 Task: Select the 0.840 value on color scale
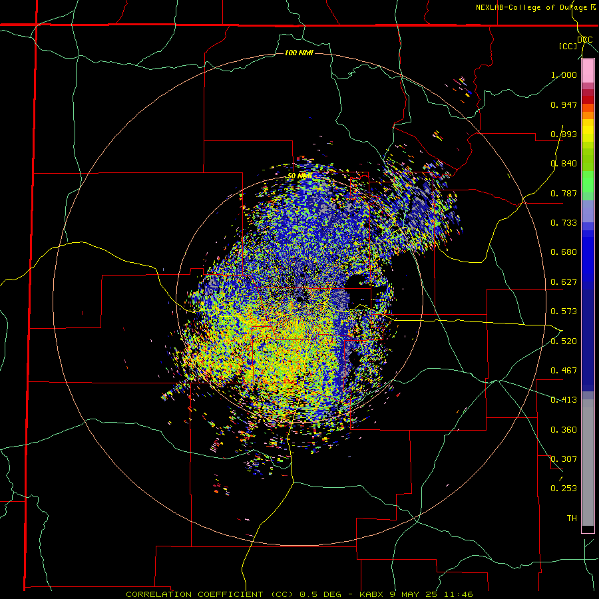pyautogui.click(x=564, y=164)
